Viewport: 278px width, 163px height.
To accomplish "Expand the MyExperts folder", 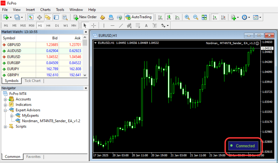I will [12, 116].
